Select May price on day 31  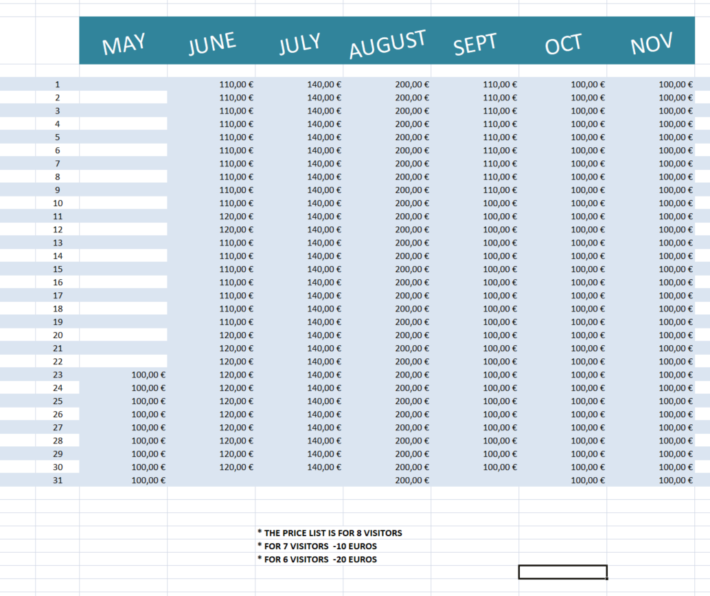148,481
